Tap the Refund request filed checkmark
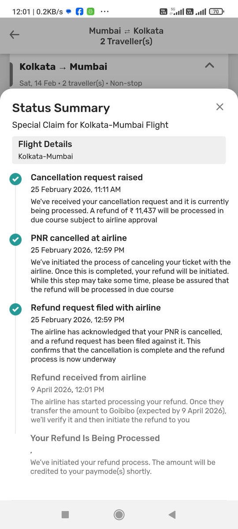The width and height of the screenshot is (238, 529). click(15, 309)
